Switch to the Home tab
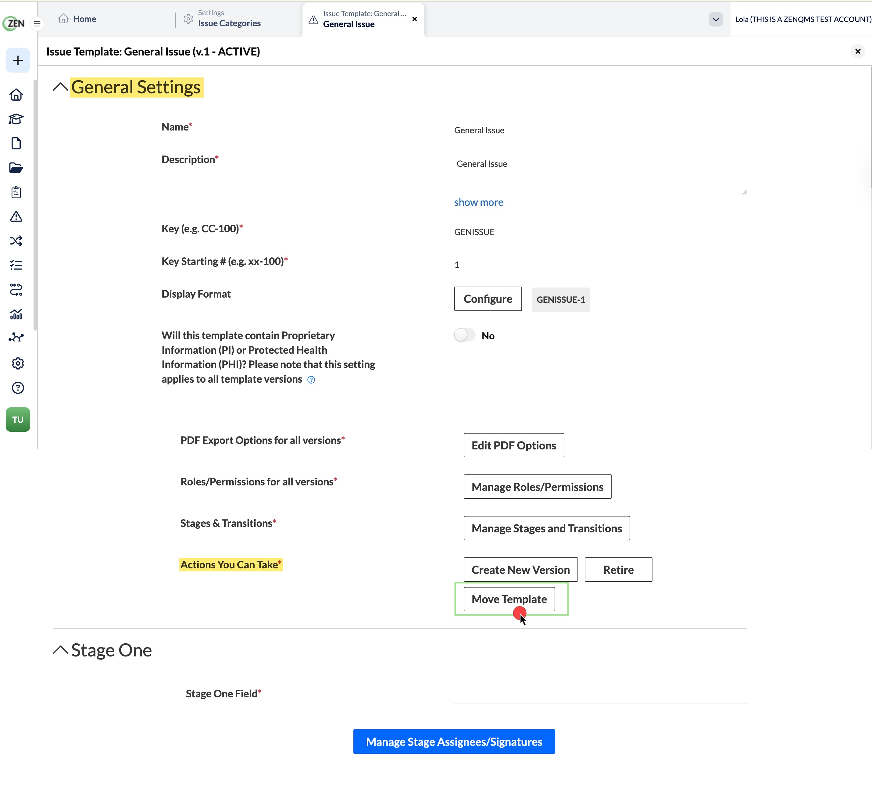 pyautogui.click(x=77, y=19)
